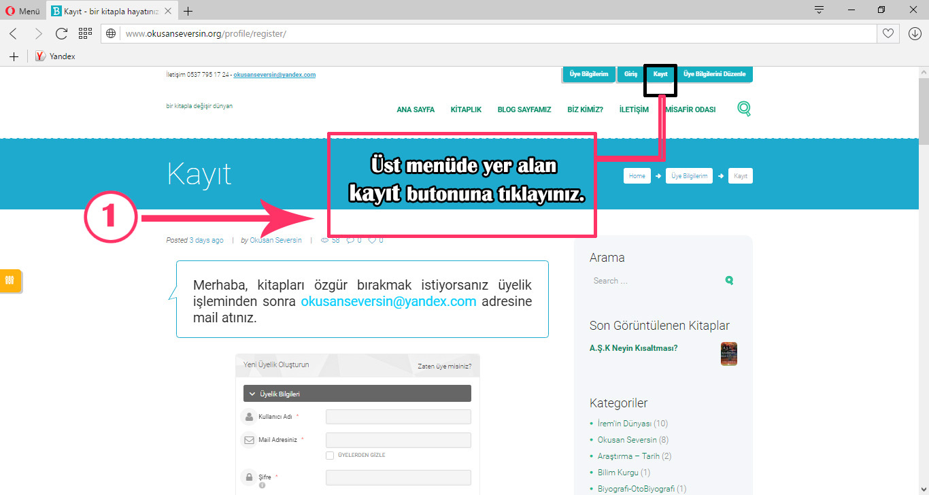This screenshot has width=929, height=495.
Task: Go to KİTAPLIK in the navigation
Action: click(466, 109)
